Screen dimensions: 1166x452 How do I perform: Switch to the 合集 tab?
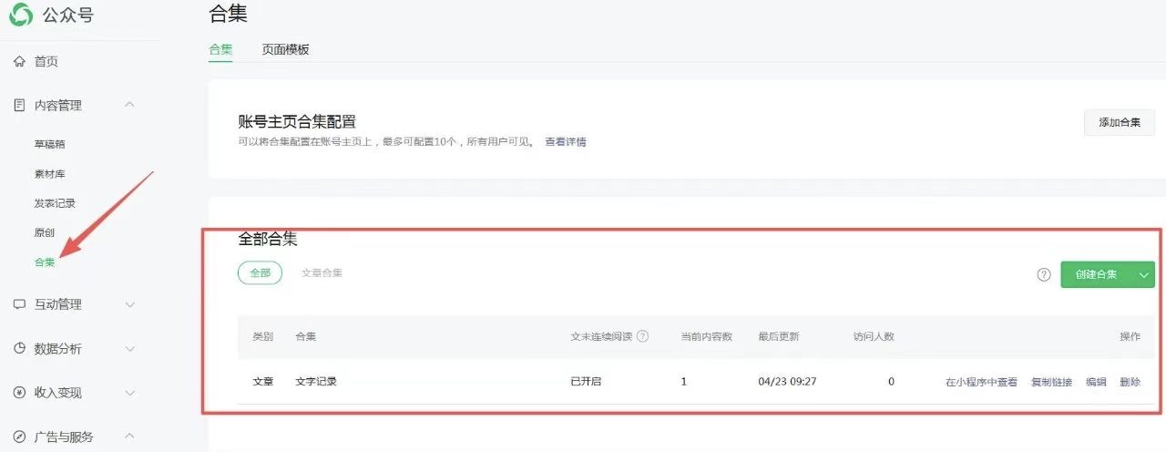[x=220, y=49]
